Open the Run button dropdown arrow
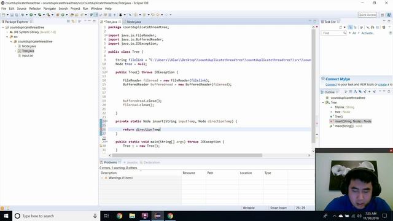The height and width of the screenshot is (221, 393). pos(36,15)
